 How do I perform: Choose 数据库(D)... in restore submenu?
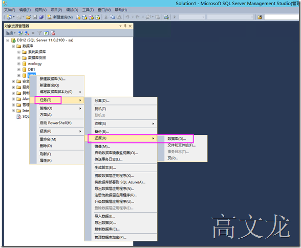pyautogui.click(x=177, y=139)
